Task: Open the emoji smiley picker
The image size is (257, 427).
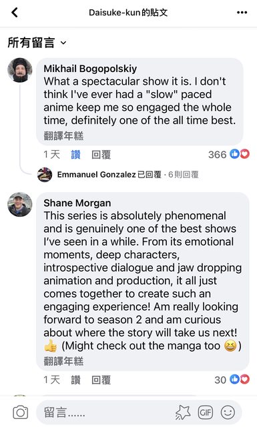Action: coord(228,412)
